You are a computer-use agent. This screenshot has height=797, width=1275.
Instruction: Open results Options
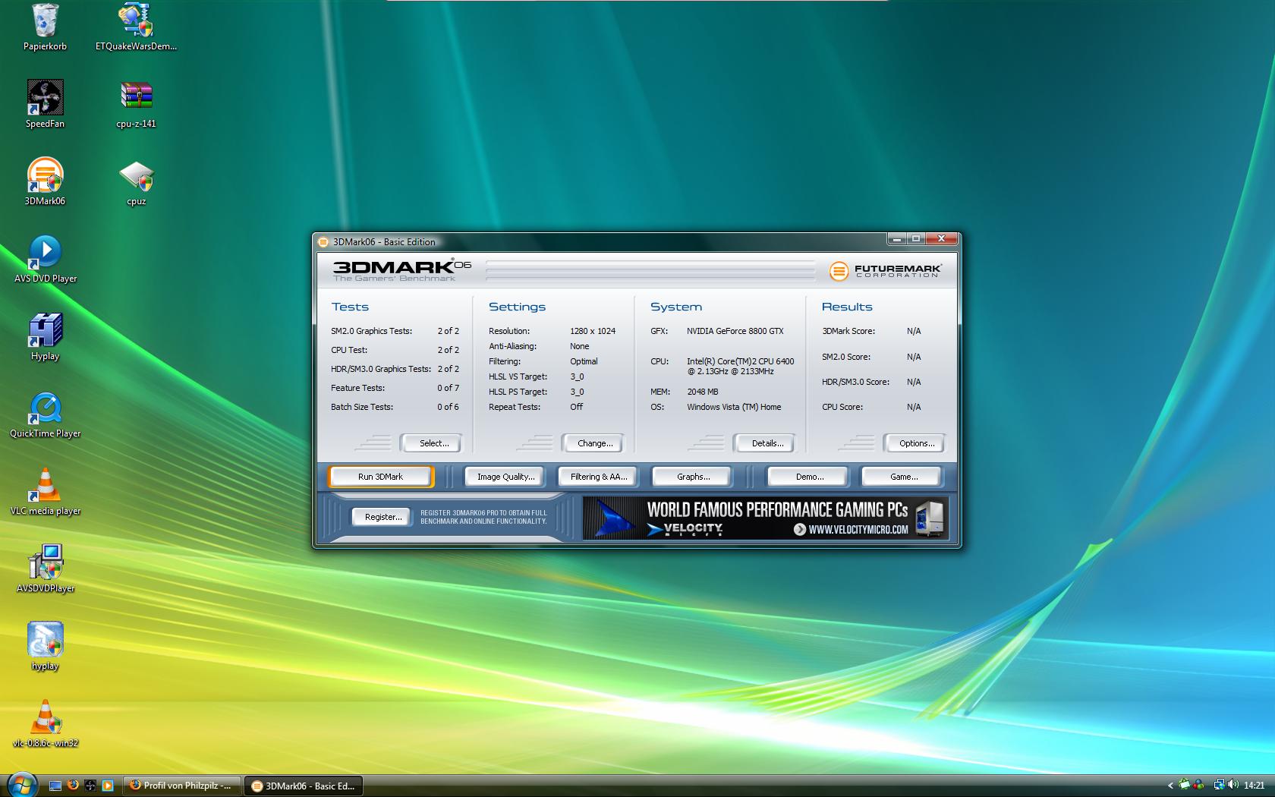(x=916, y=443)
